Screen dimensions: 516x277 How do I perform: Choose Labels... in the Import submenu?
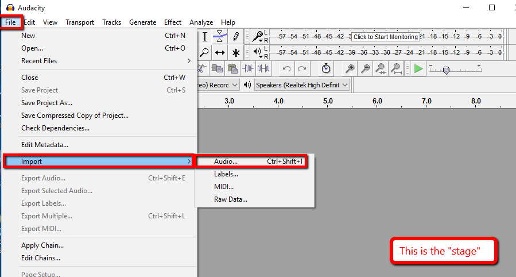point(255,174)
